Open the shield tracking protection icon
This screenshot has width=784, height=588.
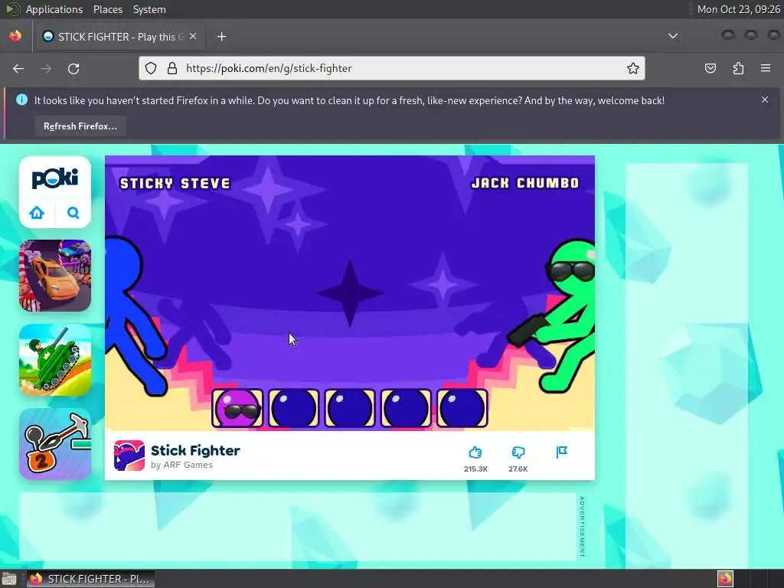151,68
